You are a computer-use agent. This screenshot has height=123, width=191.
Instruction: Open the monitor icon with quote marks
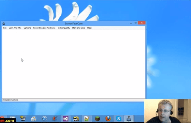[23, 119]
